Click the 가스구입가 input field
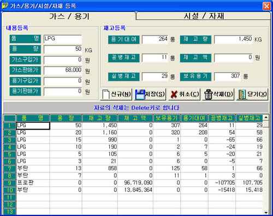 click(63, 60)
